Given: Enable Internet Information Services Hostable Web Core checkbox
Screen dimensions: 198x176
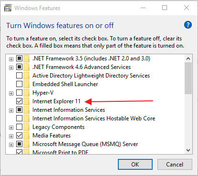Looking at the screenshot, I should pyautogui.click(x=19, y=118).
